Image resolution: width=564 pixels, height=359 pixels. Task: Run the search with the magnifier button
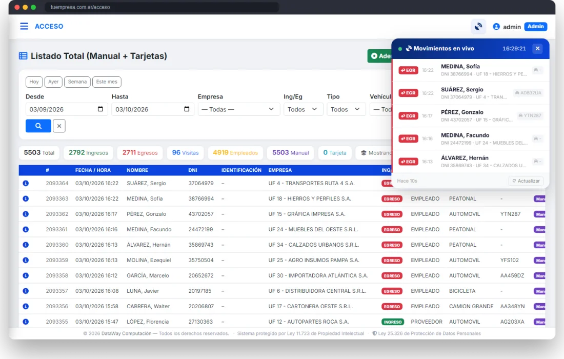coord(38,126)
